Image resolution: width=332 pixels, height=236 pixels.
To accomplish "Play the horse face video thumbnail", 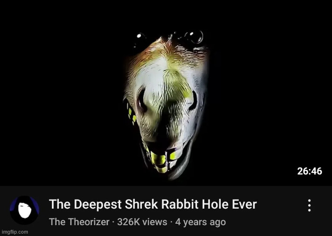I will (166, 93).
